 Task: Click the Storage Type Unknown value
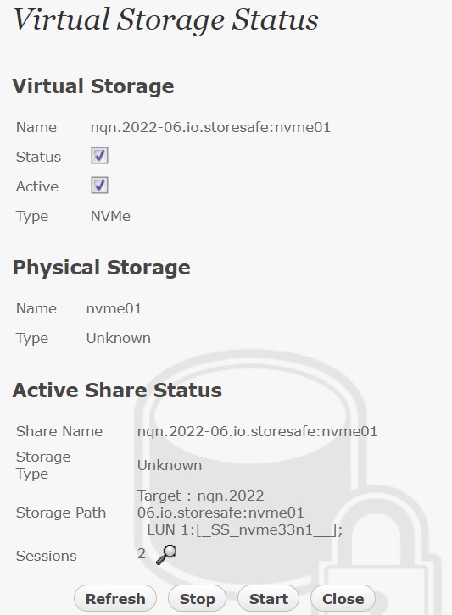click(x=170, y=465)
